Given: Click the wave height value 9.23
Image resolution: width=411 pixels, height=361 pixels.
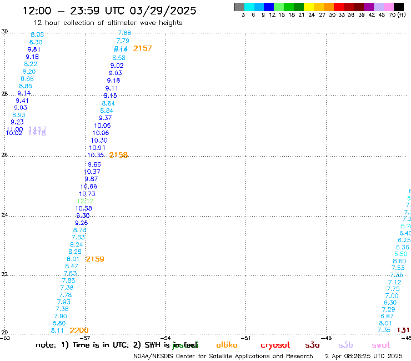Looking at the screenshot, I should 17,122.
